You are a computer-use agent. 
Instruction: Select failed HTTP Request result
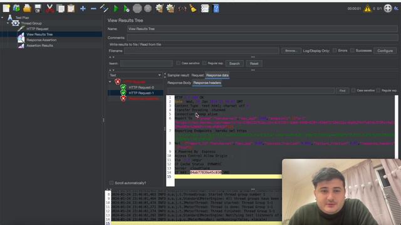[x=135, y=82]
